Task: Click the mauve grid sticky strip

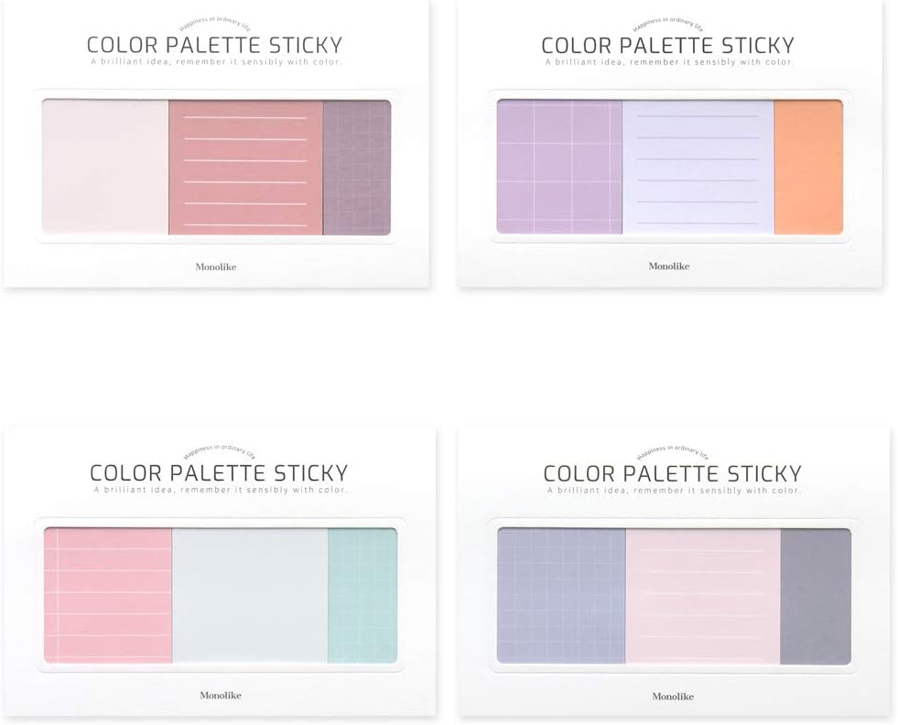Action: point(357,168)
